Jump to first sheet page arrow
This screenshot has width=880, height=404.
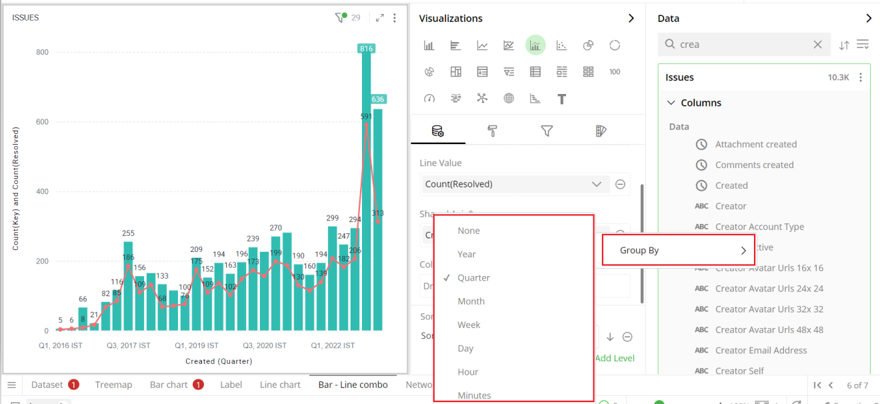pyautogui.click(x=817, y=385)
